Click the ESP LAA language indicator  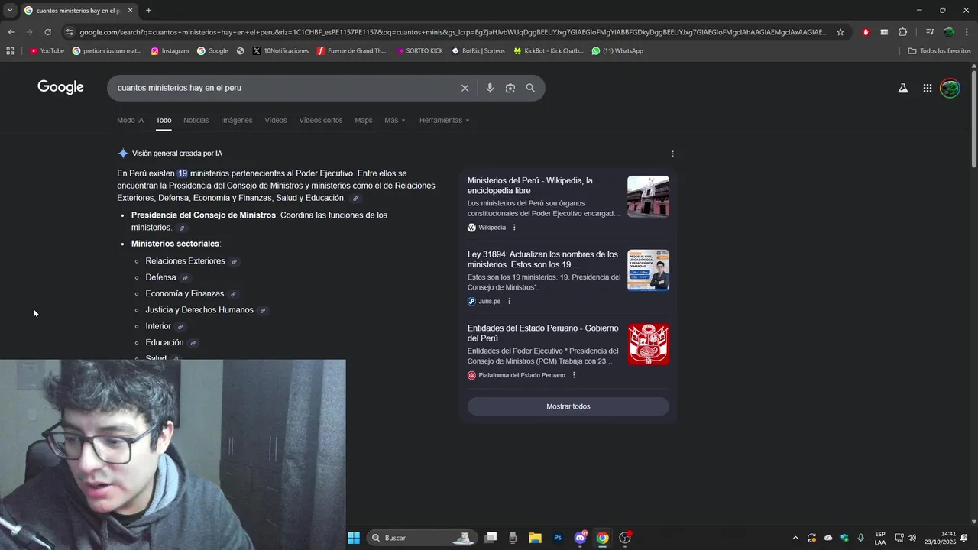point(880,538)
